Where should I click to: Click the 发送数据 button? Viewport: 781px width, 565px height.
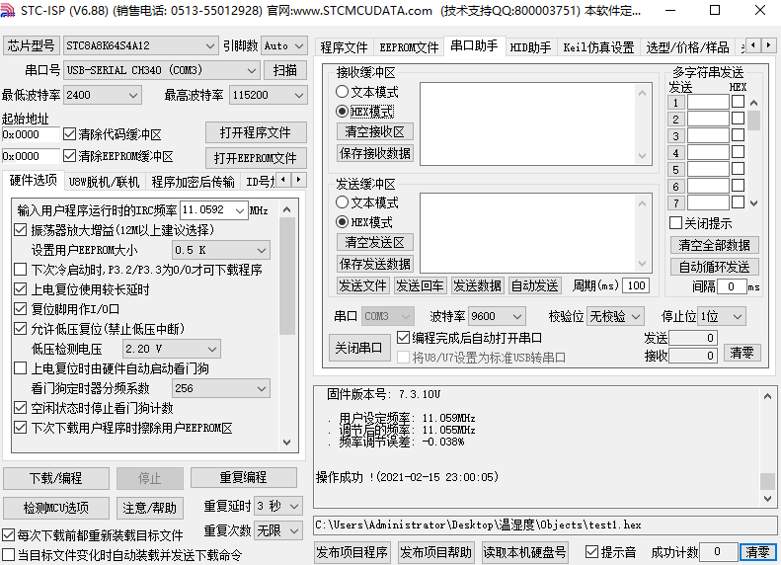coord(477,286)
